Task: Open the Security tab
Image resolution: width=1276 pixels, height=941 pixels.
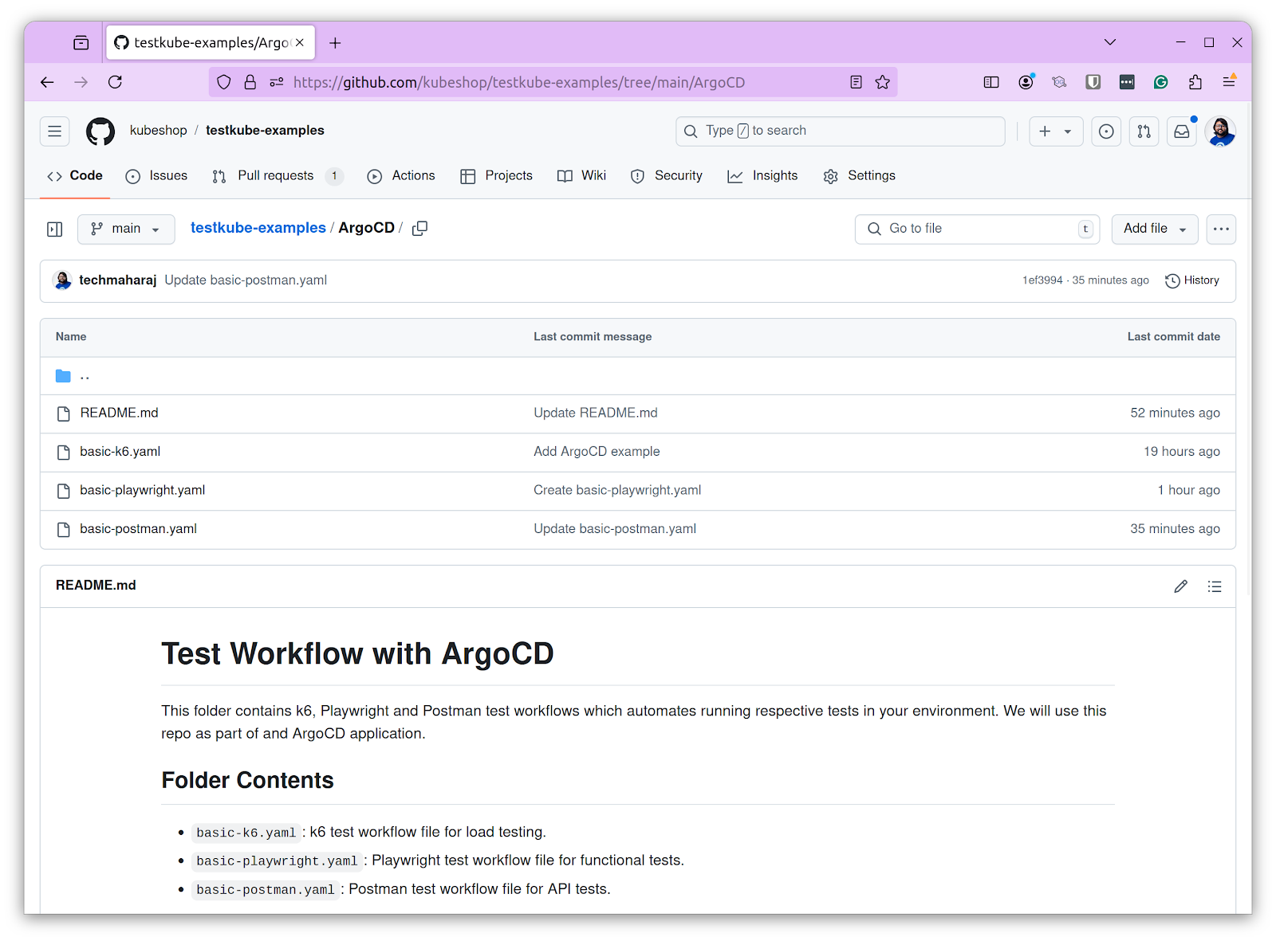Action: point(667,176)
